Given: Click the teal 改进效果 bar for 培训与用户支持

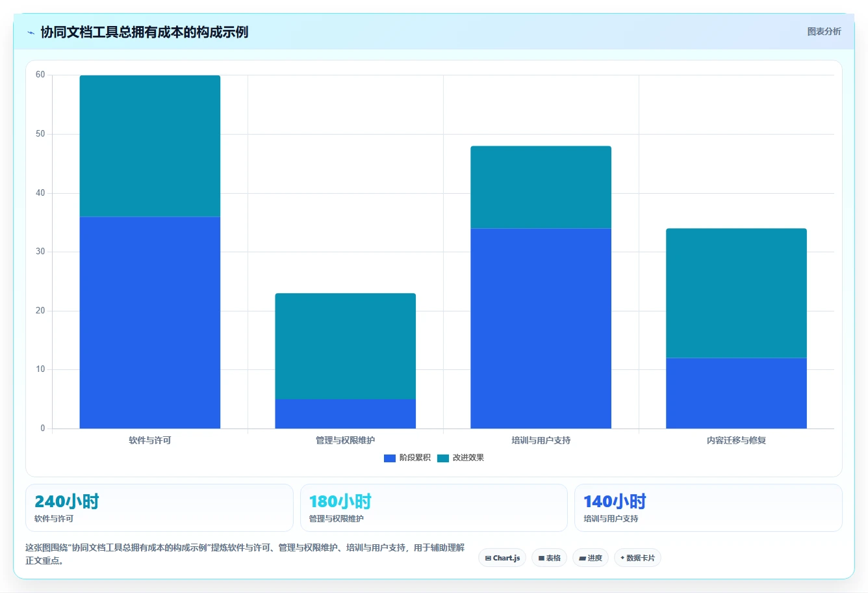Looking at the screenshot, I should pos(541,187).
